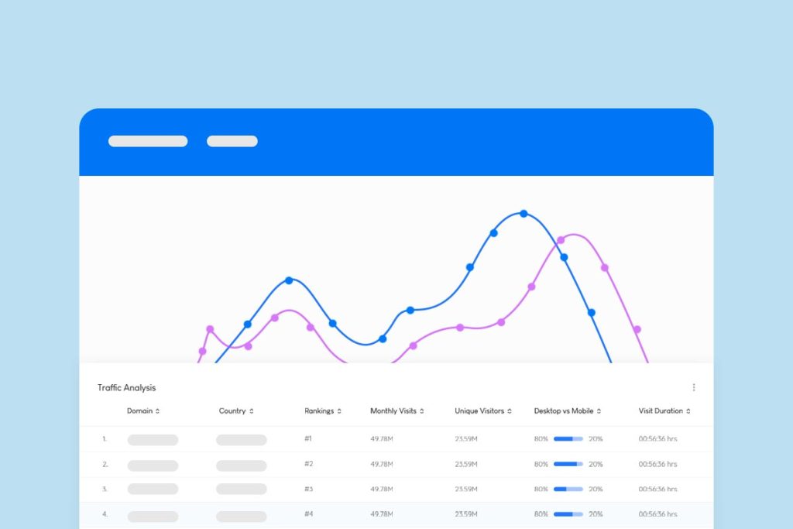Sort by Monthly Visits sort icon
The height and width of the screenshot is (529, 793).
[422, 411]
